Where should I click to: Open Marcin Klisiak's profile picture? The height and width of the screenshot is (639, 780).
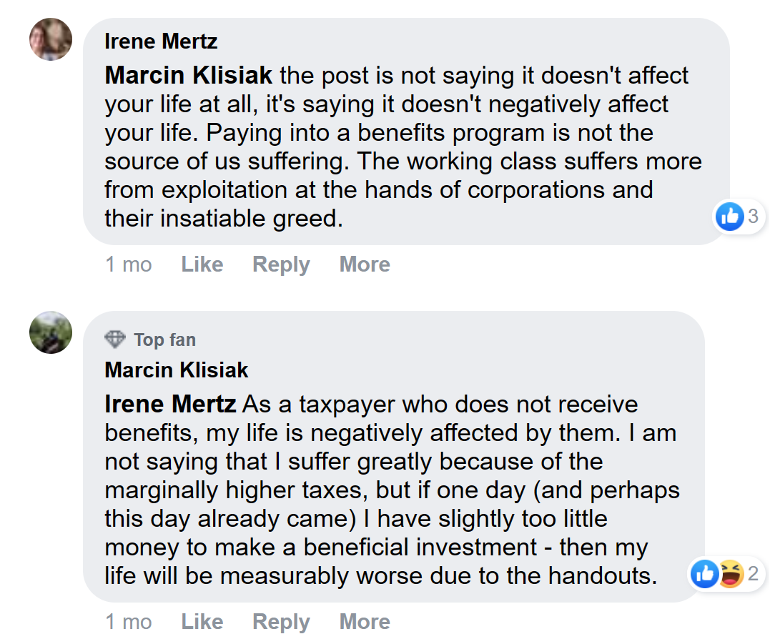pos(50,333)
